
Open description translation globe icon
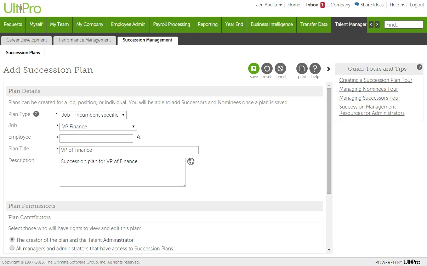pos(191,161)
